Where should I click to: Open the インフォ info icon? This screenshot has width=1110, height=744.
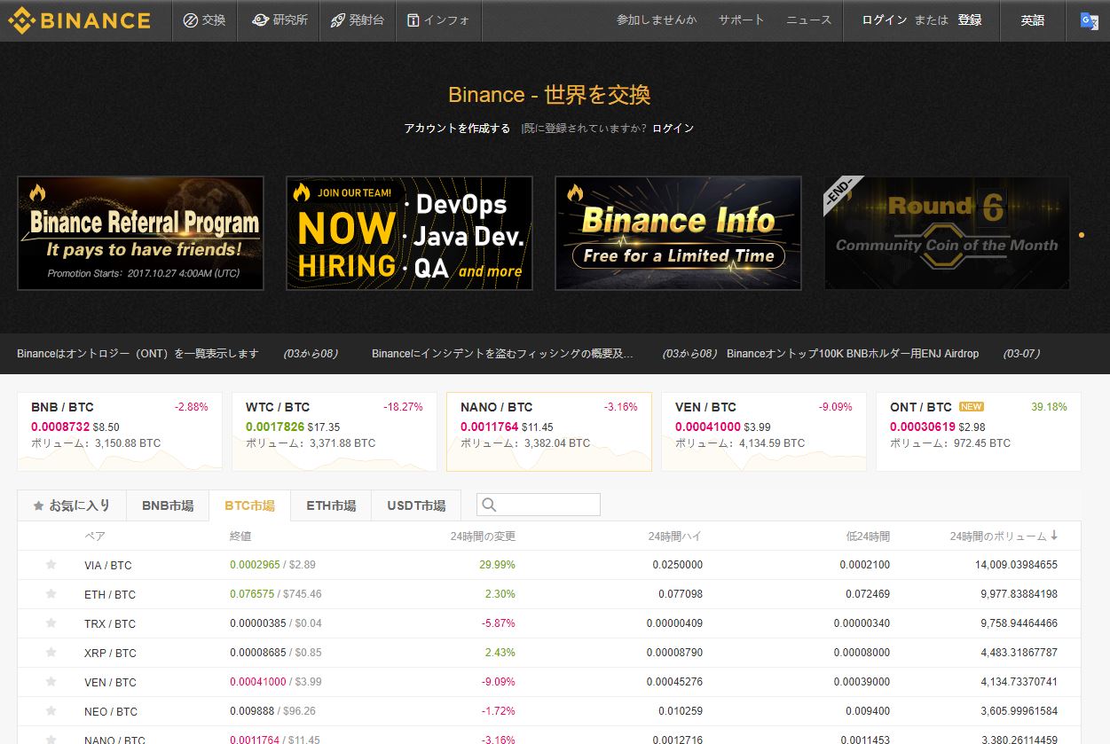point(413,20)
